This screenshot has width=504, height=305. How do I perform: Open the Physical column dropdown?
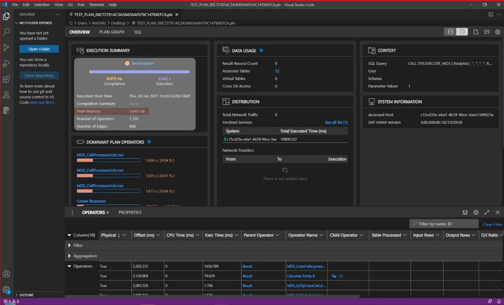pyautogui.click(x=125, y=235)
